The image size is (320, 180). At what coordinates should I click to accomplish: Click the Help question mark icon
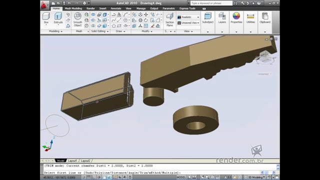point(259,3)
